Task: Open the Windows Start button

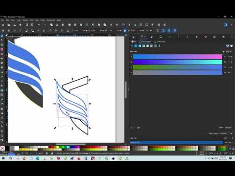Action: [3, 158]
